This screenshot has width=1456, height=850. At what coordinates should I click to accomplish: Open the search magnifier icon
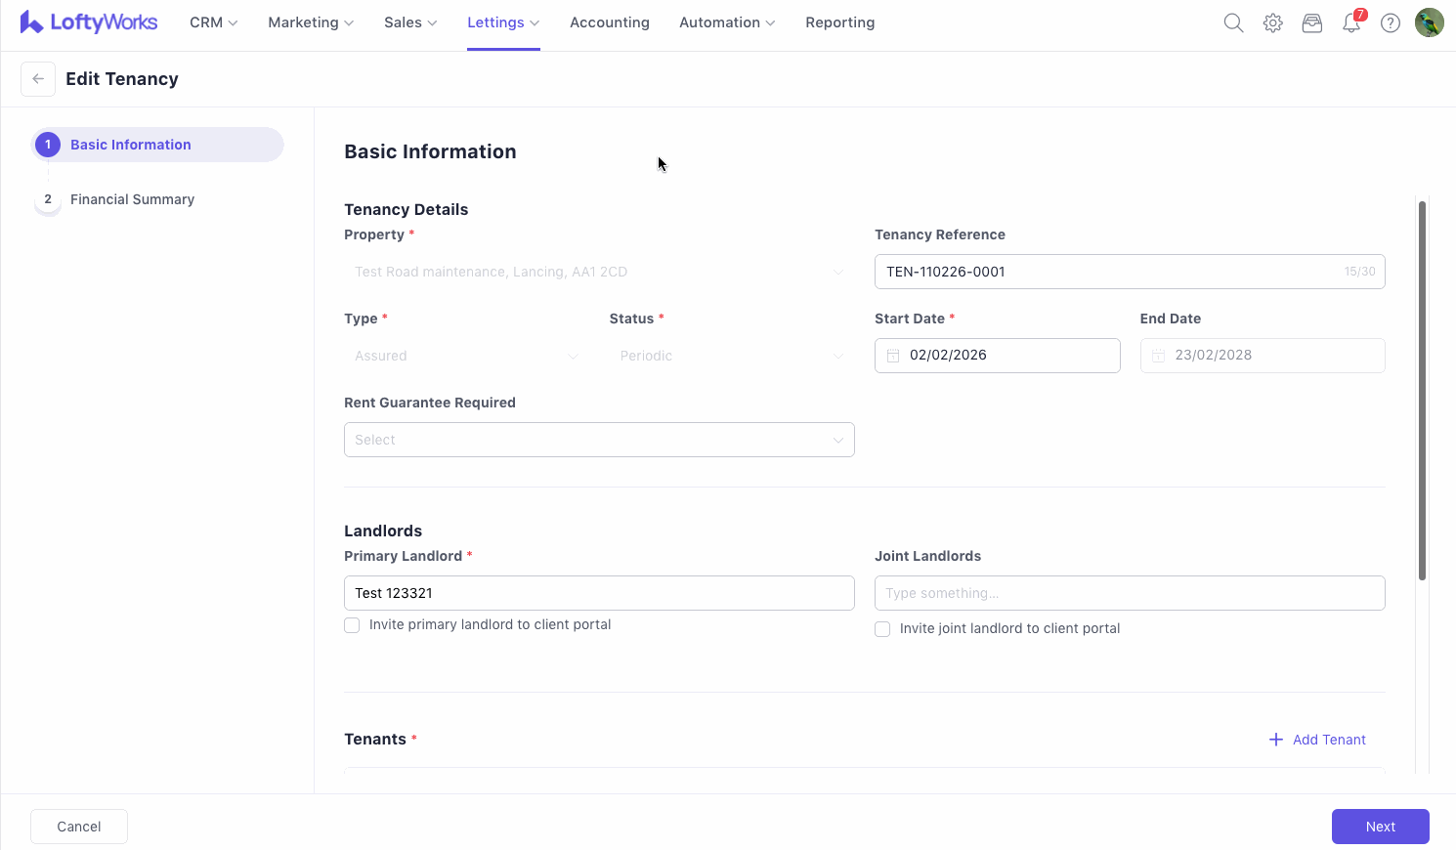pos(1233,22)
